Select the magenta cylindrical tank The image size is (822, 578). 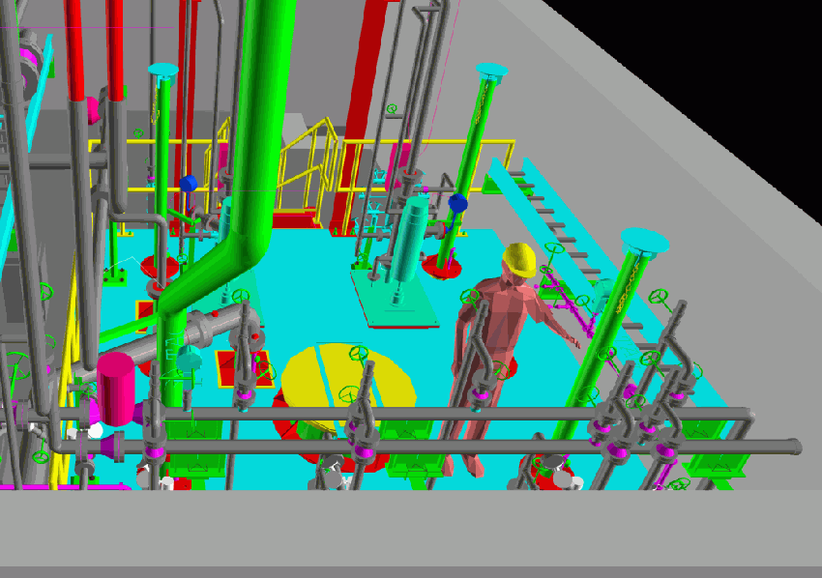tap(116, 387)
